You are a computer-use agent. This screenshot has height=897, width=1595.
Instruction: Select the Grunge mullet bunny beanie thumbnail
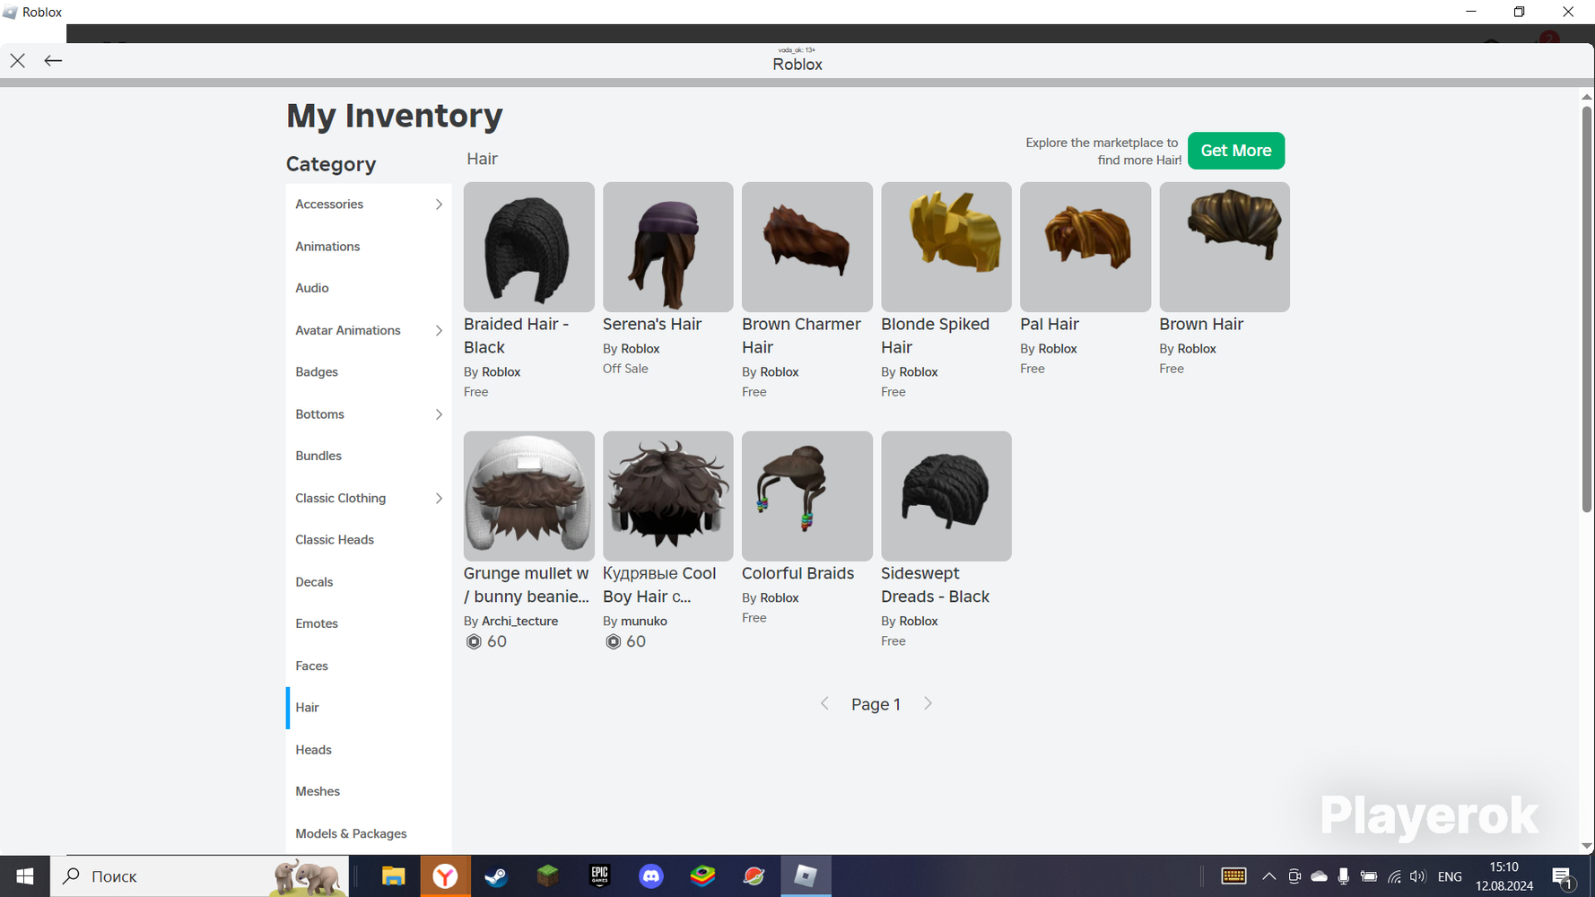point(529,496)
